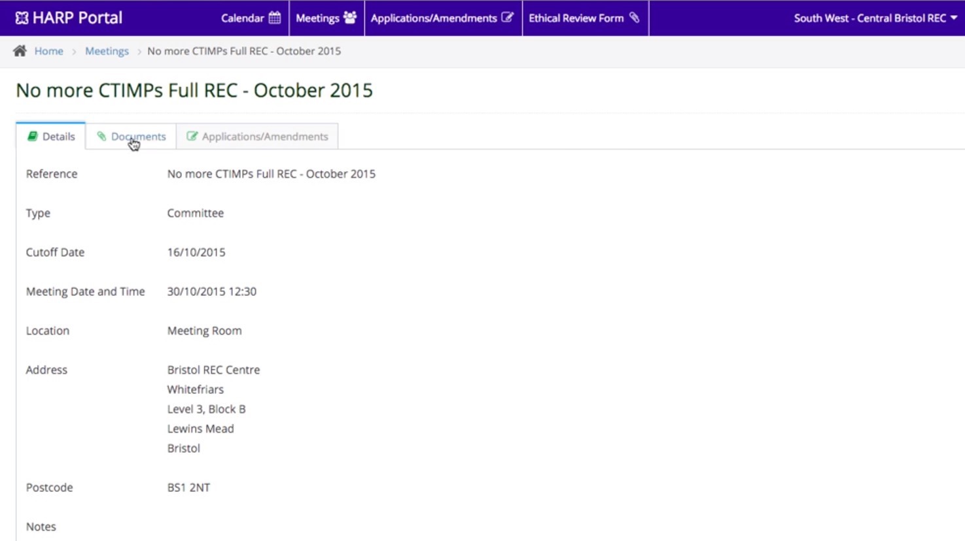The height and width of the screenshot is (541, 965).
Task: Open Applications/Amendments in top navbar
Action: coord(443,18)
